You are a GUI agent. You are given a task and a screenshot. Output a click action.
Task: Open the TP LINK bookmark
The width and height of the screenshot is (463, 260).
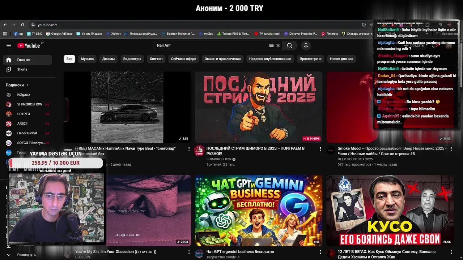click(34, 34)
